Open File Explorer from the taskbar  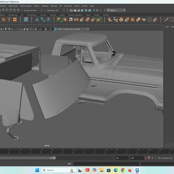101,170
